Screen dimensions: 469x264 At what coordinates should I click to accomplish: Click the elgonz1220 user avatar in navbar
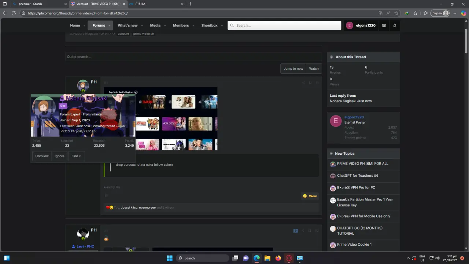(350, 26)
